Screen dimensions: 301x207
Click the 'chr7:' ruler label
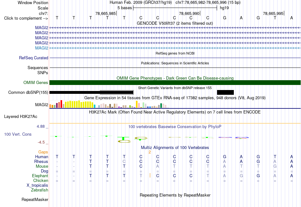(x=43, y=13)
